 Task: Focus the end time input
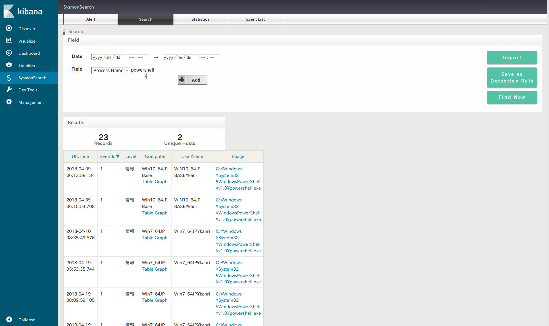pyautogui.click(x=210, y=57)
